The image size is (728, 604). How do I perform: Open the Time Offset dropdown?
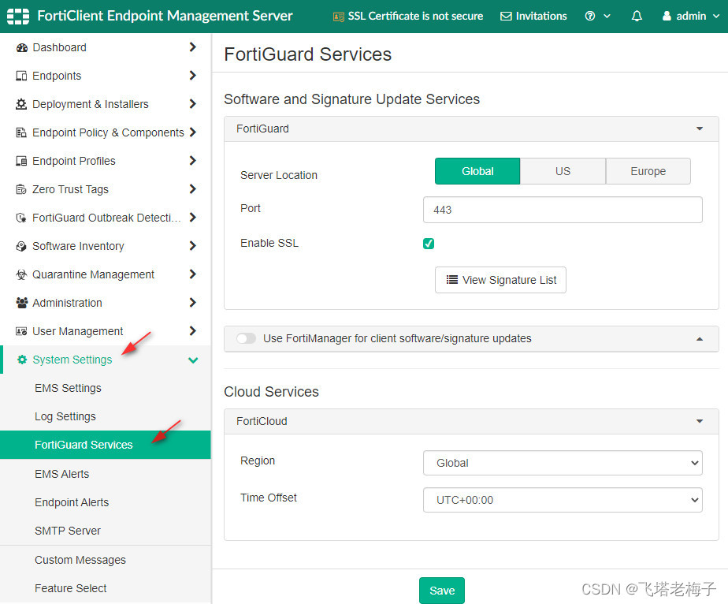click(x=563, y=500)
